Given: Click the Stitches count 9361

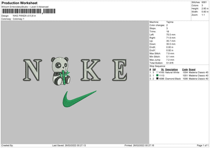Looking at the screenshot, I should (204, 2).
